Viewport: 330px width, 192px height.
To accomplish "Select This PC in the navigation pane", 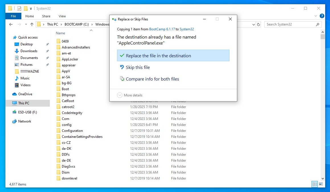I will click(x=24, y=103).
